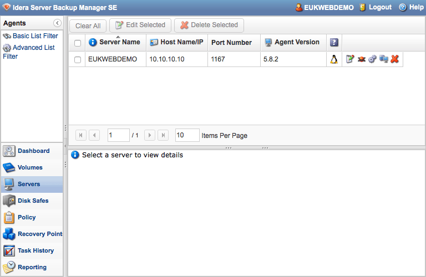Check the EUKWEBDEMO row checkbox
This screenshot has width=426, height=277.
pos(78,60)
